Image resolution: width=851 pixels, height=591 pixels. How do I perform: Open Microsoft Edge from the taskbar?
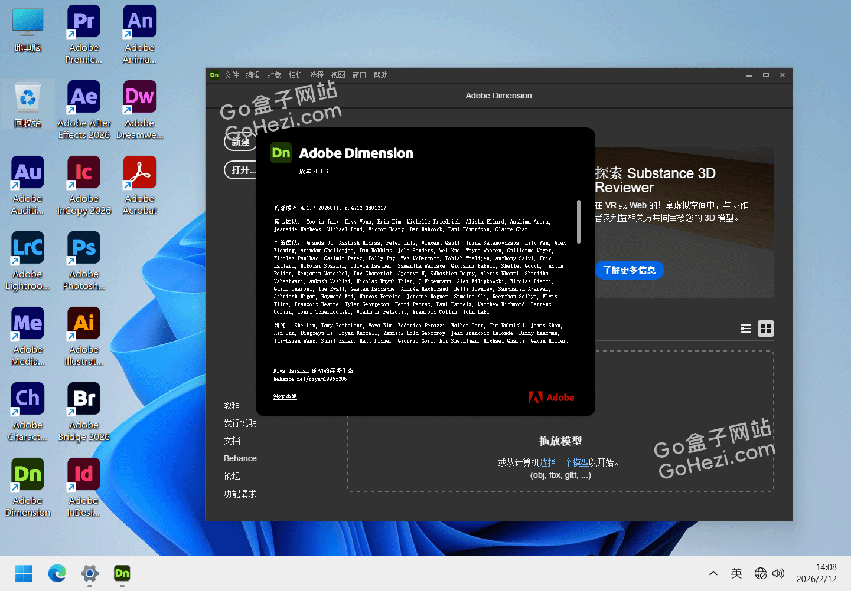coord(57,573)
